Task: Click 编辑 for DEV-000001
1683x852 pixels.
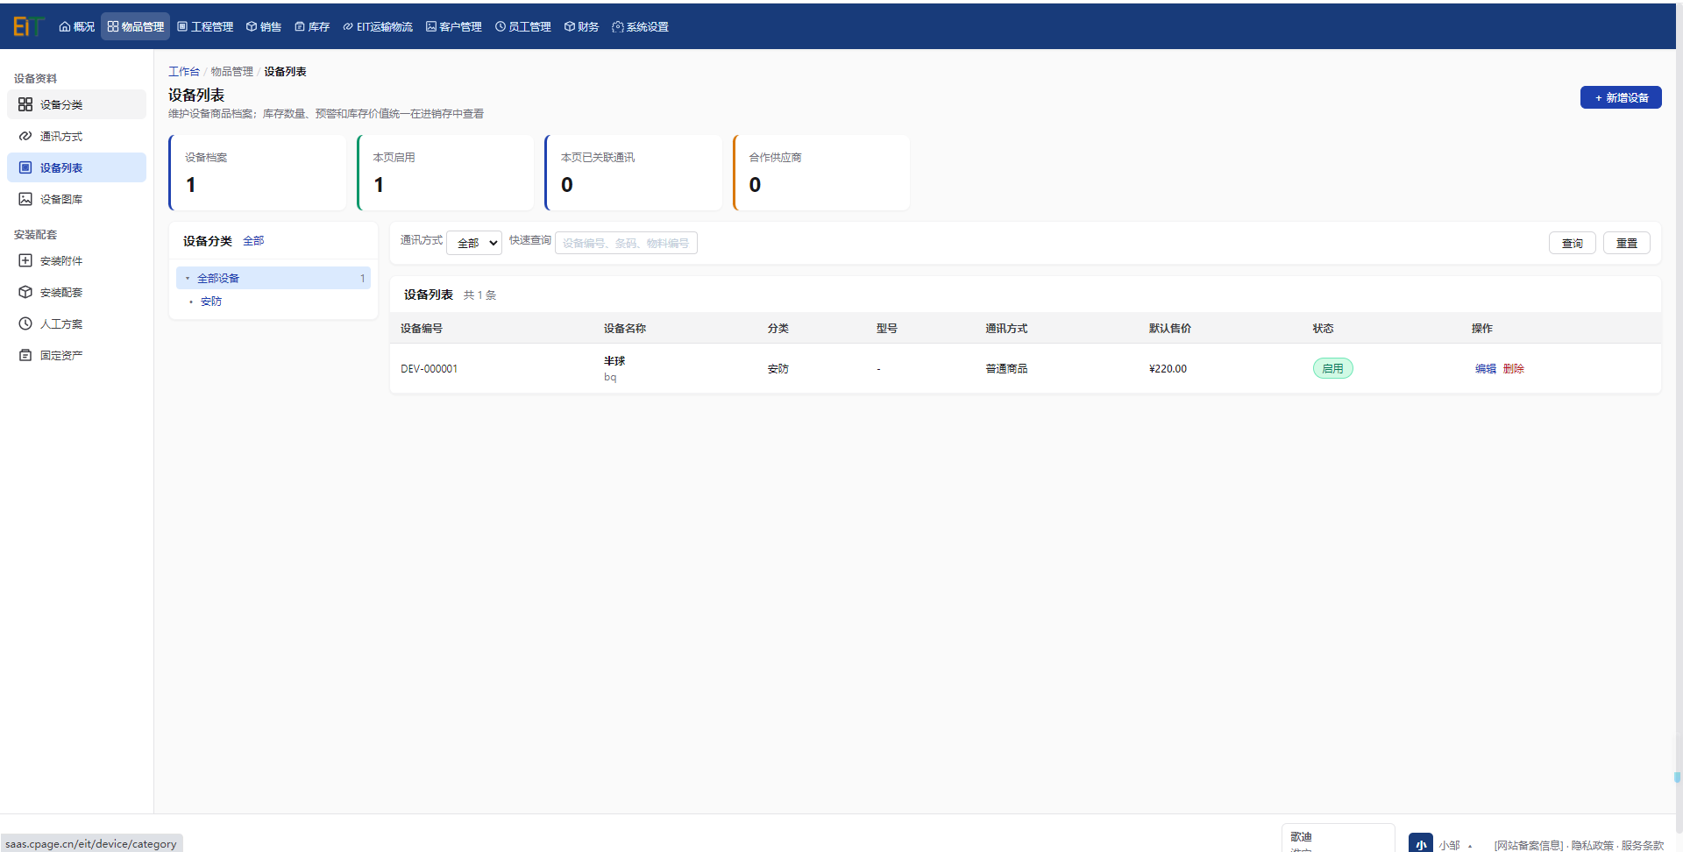Action: click(x=1486, y=369)
